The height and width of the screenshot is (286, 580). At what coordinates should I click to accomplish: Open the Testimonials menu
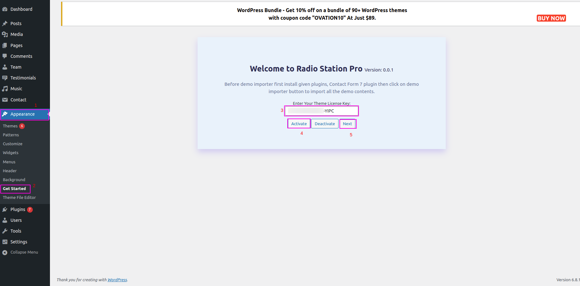click(23, 78)
